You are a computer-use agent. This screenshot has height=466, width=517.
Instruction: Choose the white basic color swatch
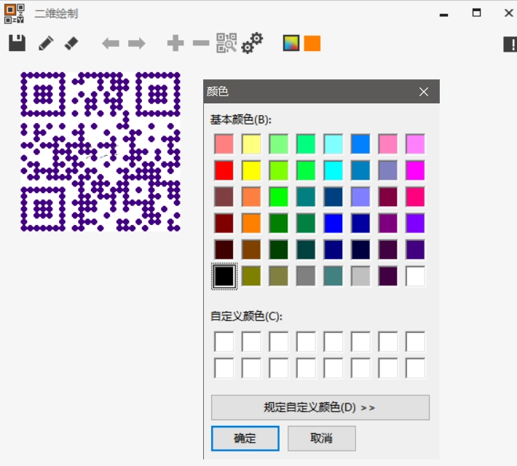(x=415, y=276)
